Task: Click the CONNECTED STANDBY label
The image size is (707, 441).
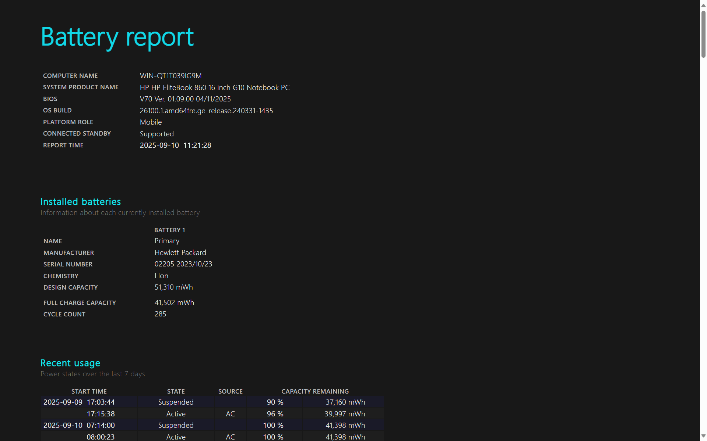Action: [77, 133]
